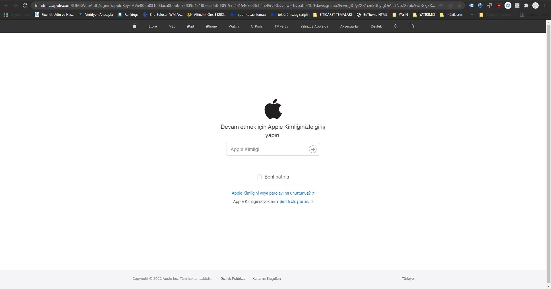Open Gizlilik Politikası footer link
The height and width of the screenshot is (289, 551).
pyautogui.click(x=233, y=279)
